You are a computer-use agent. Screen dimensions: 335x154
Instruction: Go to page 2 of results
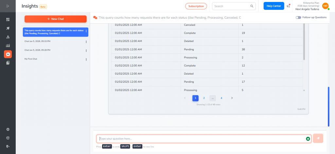204,98
